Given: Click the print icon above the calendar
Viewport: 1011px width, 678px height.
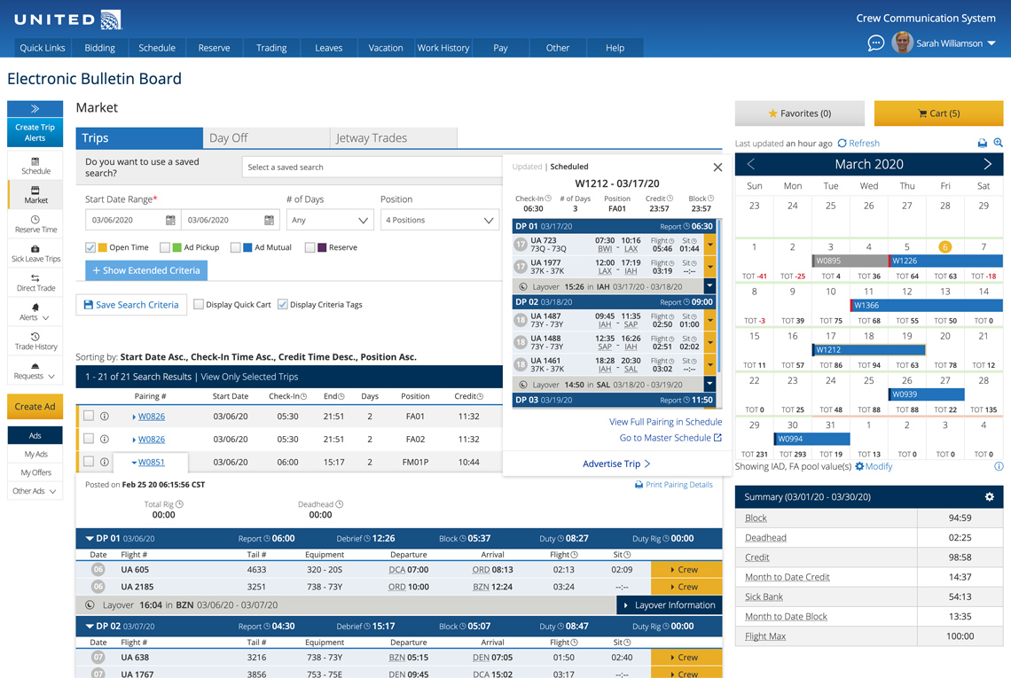Looking at the screenshot, I should coord(982,143).
